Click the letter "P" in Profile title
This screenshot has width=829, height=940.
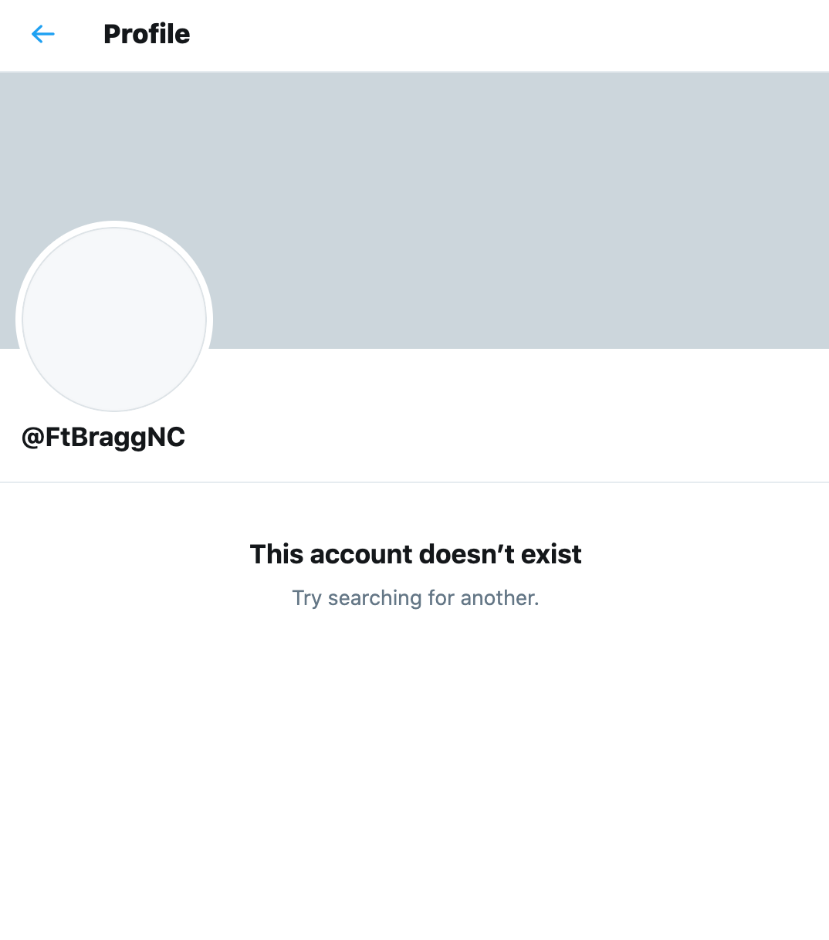pyautogui.click(x=112, y=34)
